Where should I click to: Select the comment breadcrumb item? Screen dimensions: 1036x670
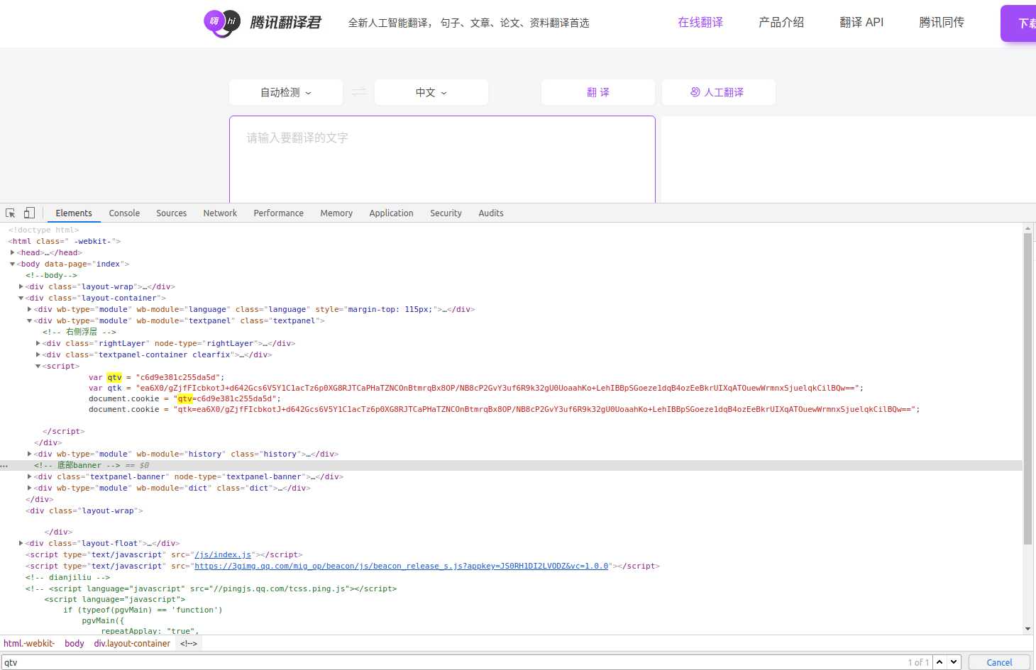[x=189, y=643]
